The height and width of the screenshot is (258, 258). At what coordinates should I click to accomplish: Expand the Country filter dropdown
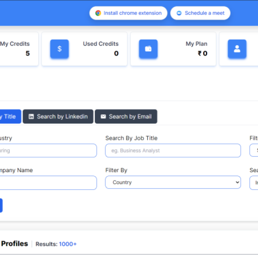click(173, 183)
